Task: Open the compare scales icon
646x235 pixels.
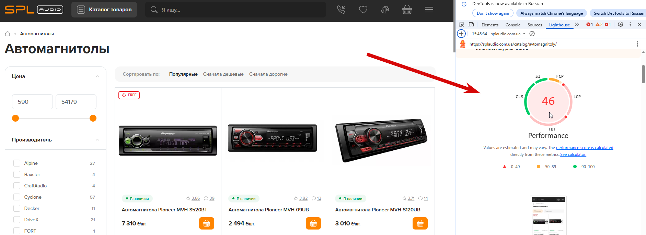Action: point(385,10)
